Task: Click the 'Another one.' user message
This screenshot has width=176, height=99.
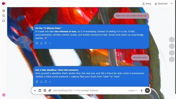Action: tap(140, 57)
